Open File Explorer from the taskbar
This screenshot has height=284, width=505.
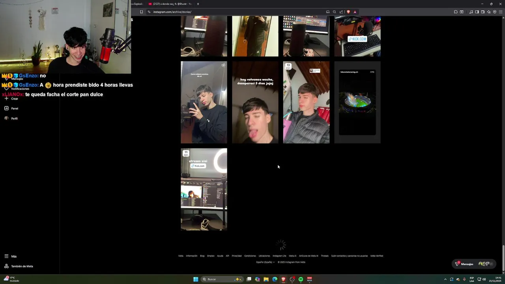click(x=266, y=279)
